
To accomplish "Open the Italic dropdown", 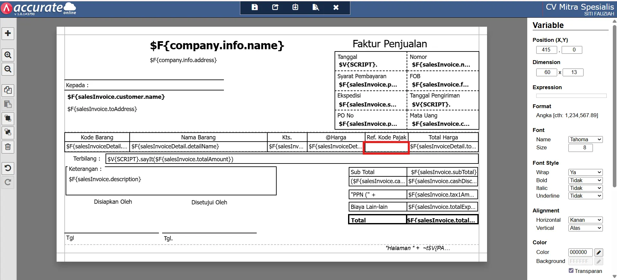I will [585, 188].
